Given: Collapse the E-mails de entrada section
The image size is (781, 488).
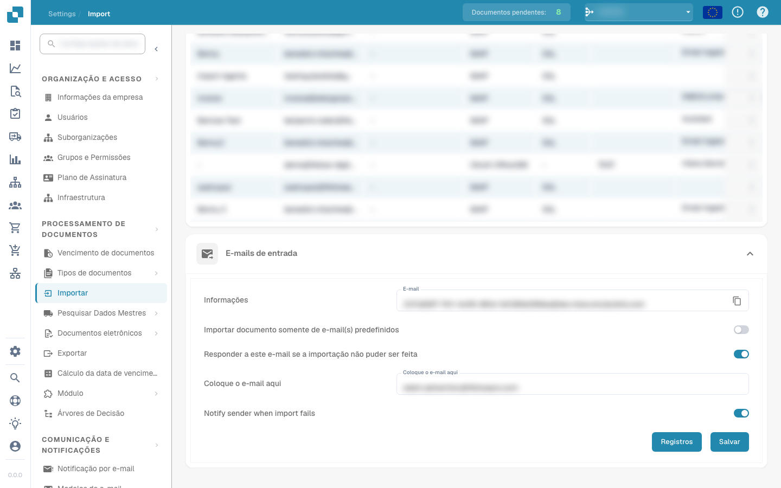Looking at the screenshot, I should point(750,254).
